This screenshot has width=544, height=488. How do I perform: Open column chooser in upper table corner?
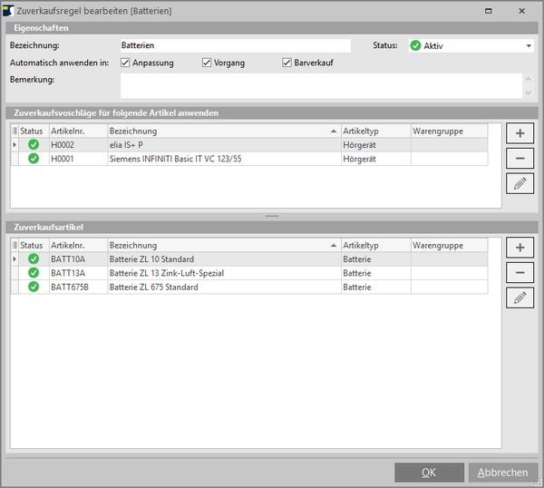(14, 132)
